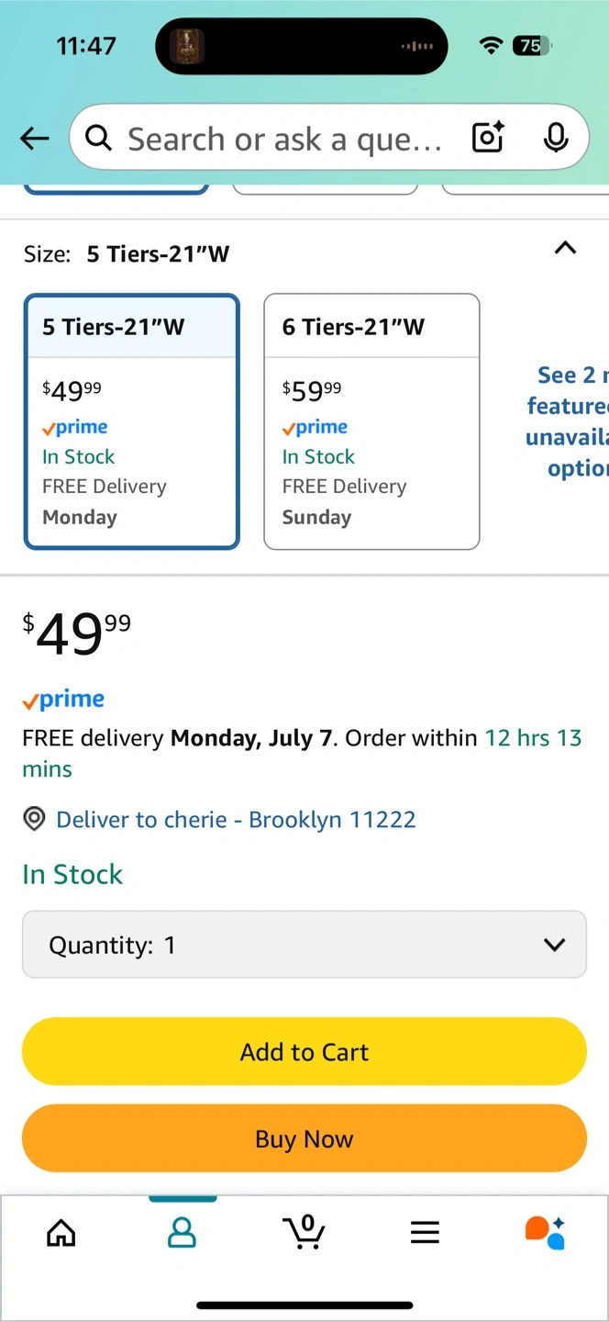Open the shopping cart icon
Image resolution: width=609 pixels, height=1322 pixels.
pyautogui.click(x=304, y=1231)
